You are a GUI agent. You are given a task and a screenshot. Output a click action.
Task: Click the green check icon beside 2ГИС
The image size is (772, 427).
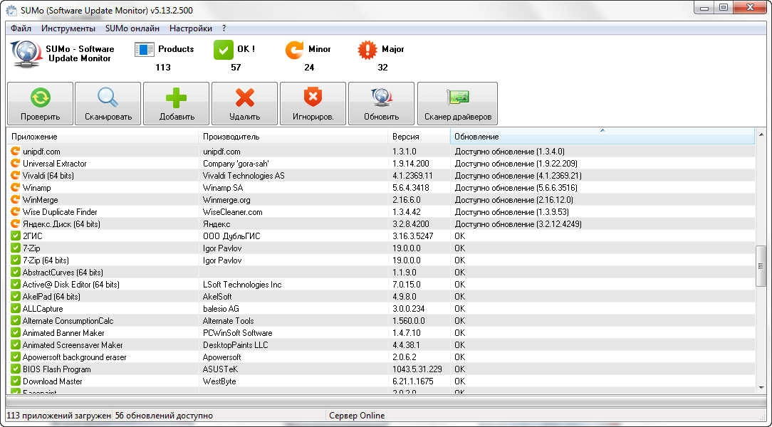point(15,236)
